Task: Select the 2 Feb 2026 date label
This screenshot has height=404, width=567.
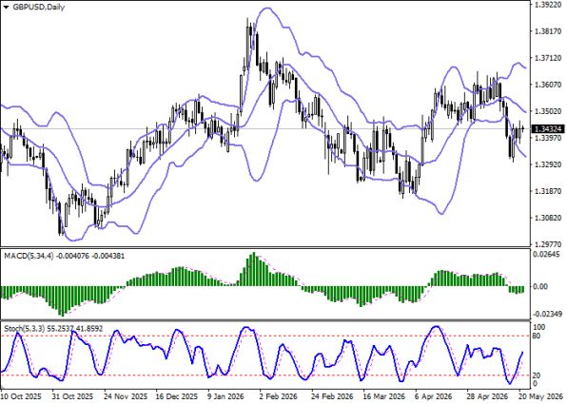Action: [279, 396]
